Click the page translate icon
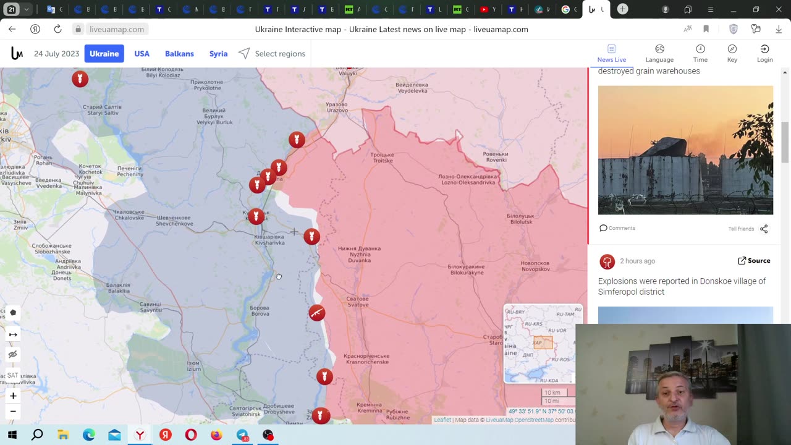The height and width of the screenshot is (445, 791). coord(688,29)
